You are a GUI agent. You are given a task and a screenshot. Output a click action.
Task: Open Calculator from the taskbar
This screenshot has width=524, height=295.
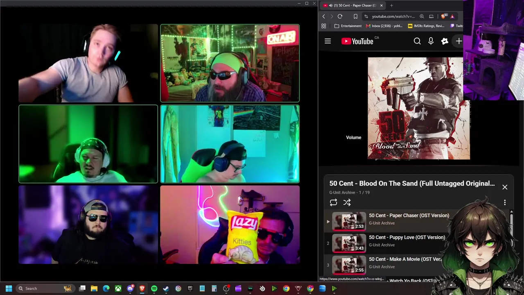[x=214, y=288]
